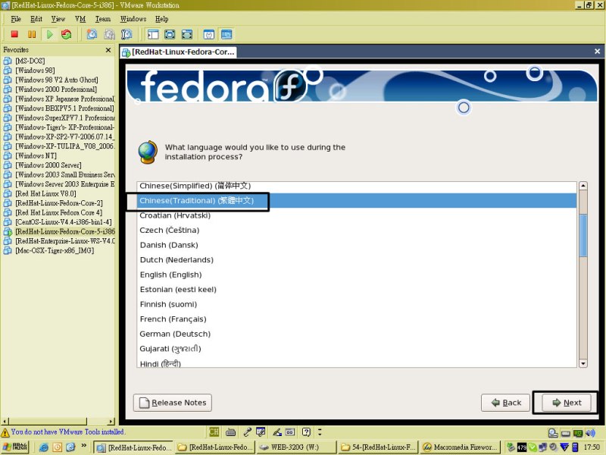Viewport: 606px width, 455px height.
Task: Open the File menu
Action: coord(16,19)
